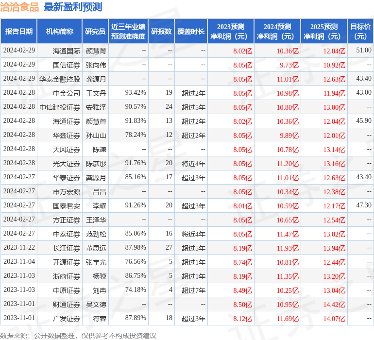Click report count 27
The image size is (374, 340).
click(x=169, y=247)
